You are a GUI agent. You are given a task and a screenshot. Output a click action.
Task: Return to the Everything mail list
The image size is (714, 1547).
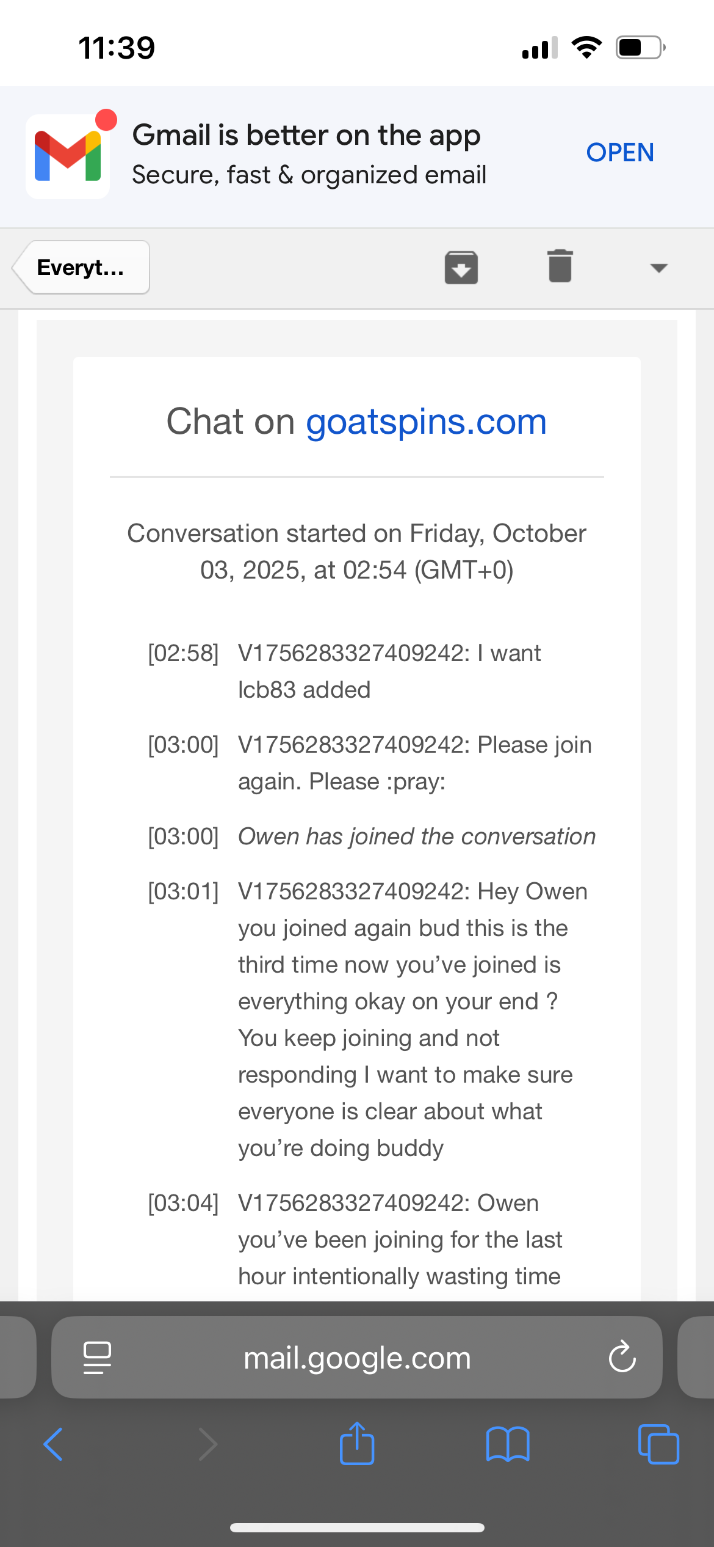pyautogui.click(x=81, y=268)
